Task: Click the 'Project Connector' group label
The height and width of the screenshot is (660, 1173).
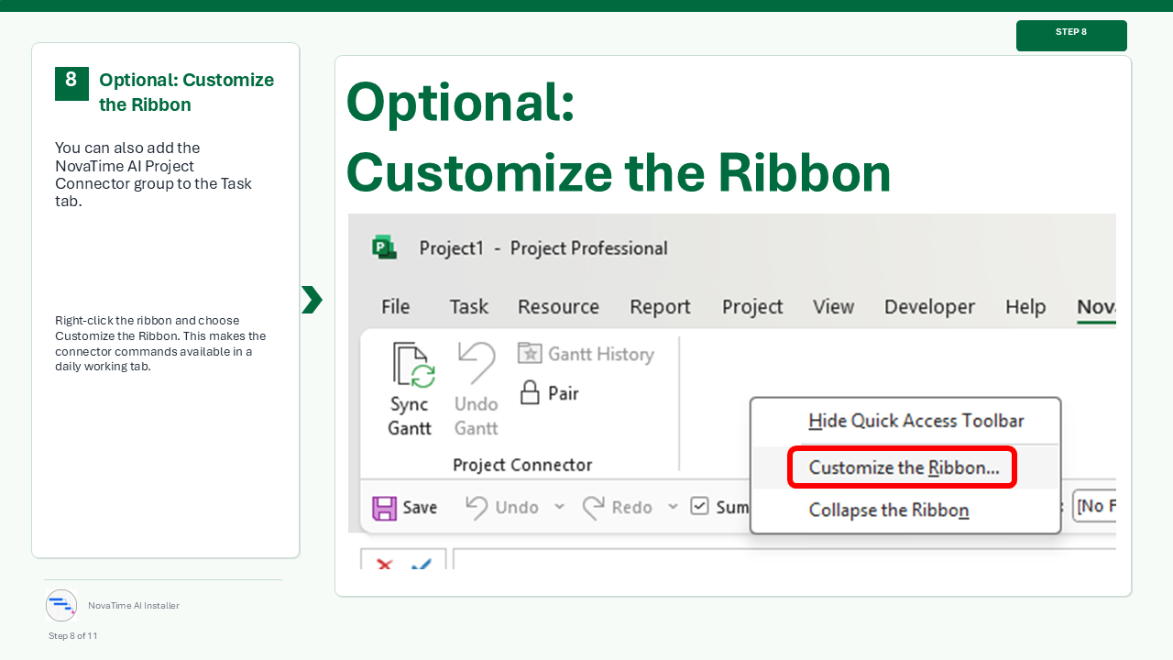Action: 522,465
